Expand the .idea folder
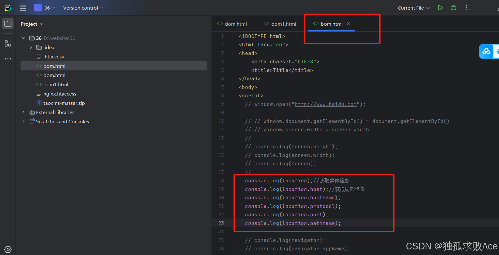Screen dimensions: 499x255 click(x=31, y=47)
